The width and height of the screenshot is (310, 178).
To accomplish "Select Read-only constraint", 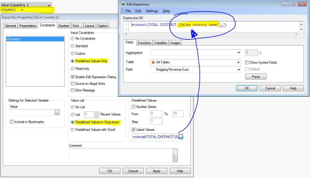I will coord(72,69).
